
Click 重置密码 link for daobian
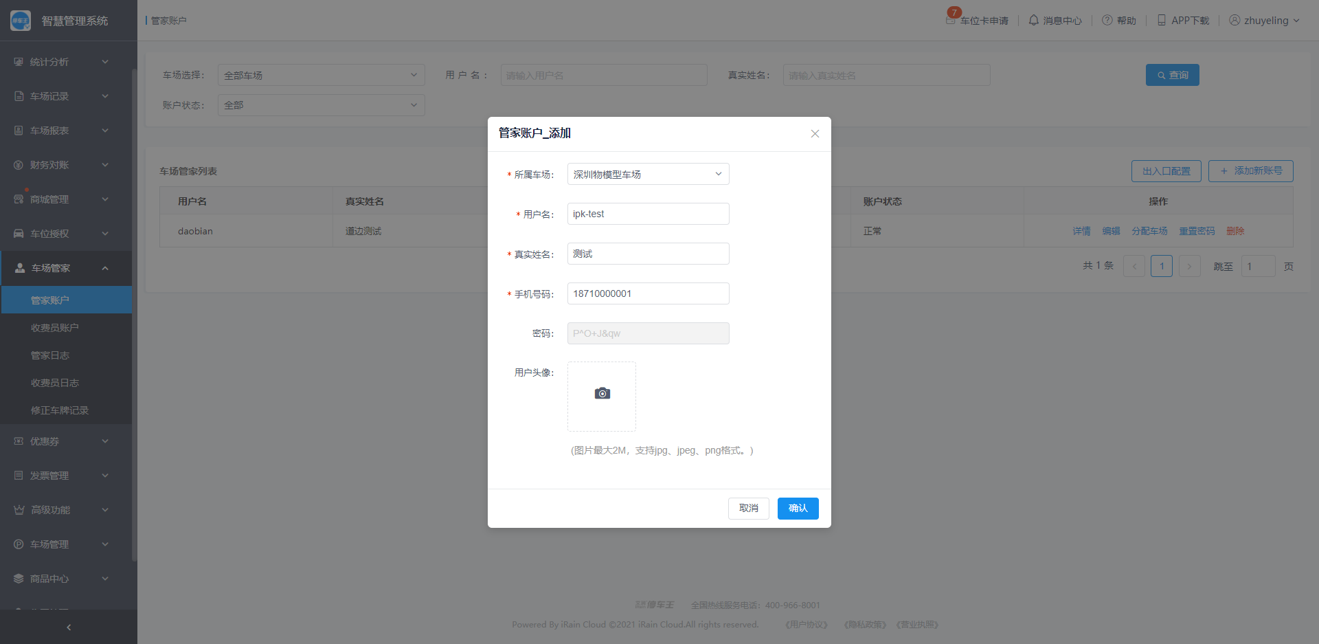pyautogui.click(x=1197, y=231)
